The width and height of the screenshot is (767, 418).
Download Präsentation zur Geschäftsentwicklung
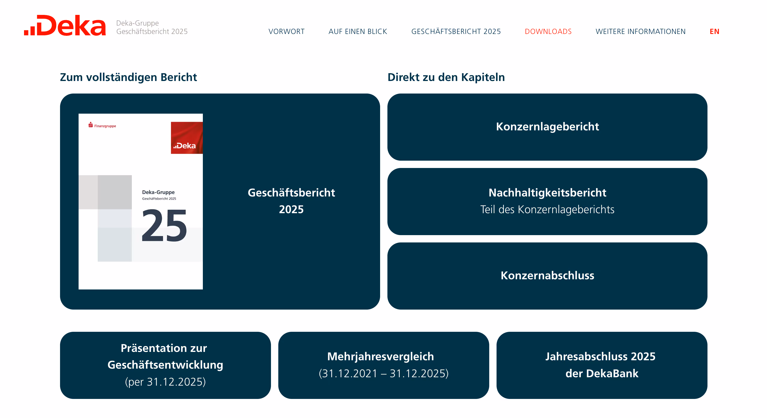coord(165,365)
